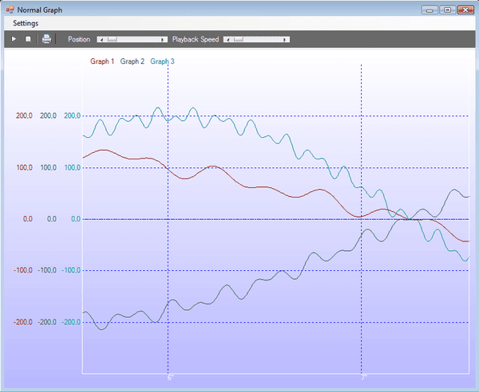This screenshot has width=479, height=392.
Task: Select the Graph 2 legend label
Action: click(x=133, y=61)
